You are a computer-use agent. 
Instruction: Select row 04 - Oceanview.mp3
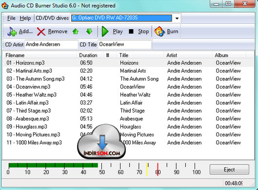(128, 87)
